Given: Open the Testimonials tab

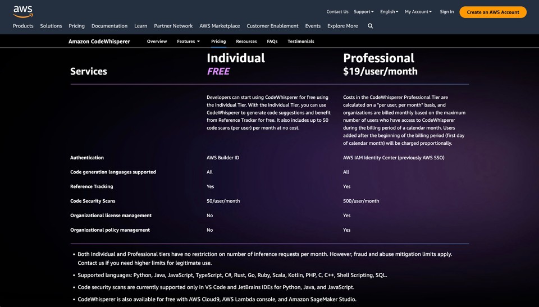Looking at the screenshot, I should tap(301, 42).
